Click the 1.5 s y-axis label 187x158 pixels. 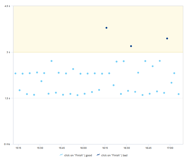8,98
